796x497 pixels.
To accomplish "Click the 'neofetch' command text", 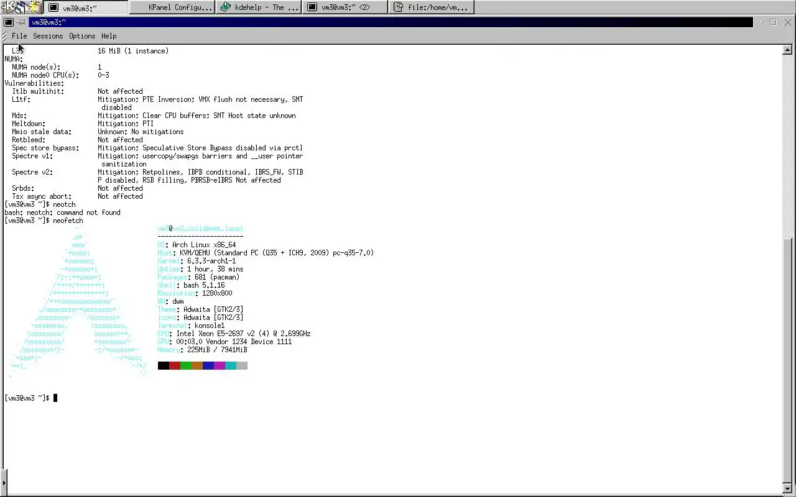I will pyautogui.click(x=68, y=221).
